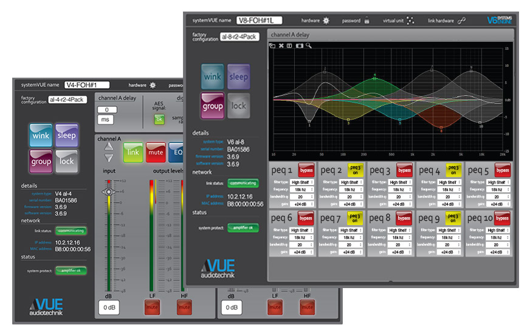Select EQ node 5 on cyan curve
The height and width of the screenshot is (336, 530).
[x=399, y=119]
